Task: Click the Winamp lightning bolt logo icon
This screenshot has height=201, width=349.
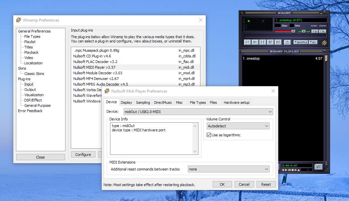Action: [324, 42]
